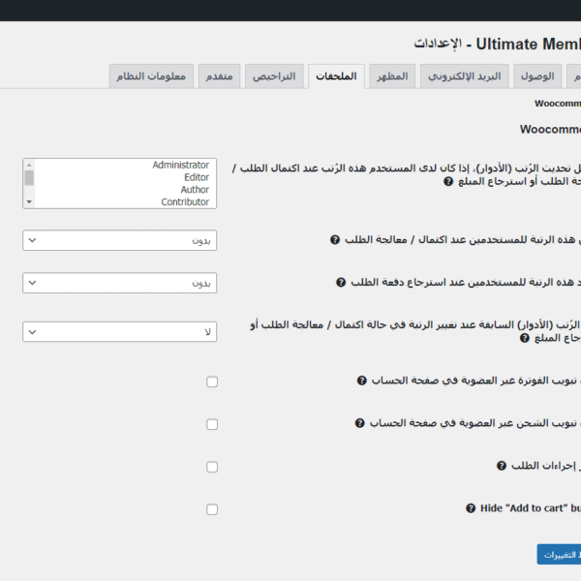This screenshot has width=581, height=581.
Task: Click help icon beside استرجاع المبلغ previous-roles setting
Action: (x=525, y=338)
